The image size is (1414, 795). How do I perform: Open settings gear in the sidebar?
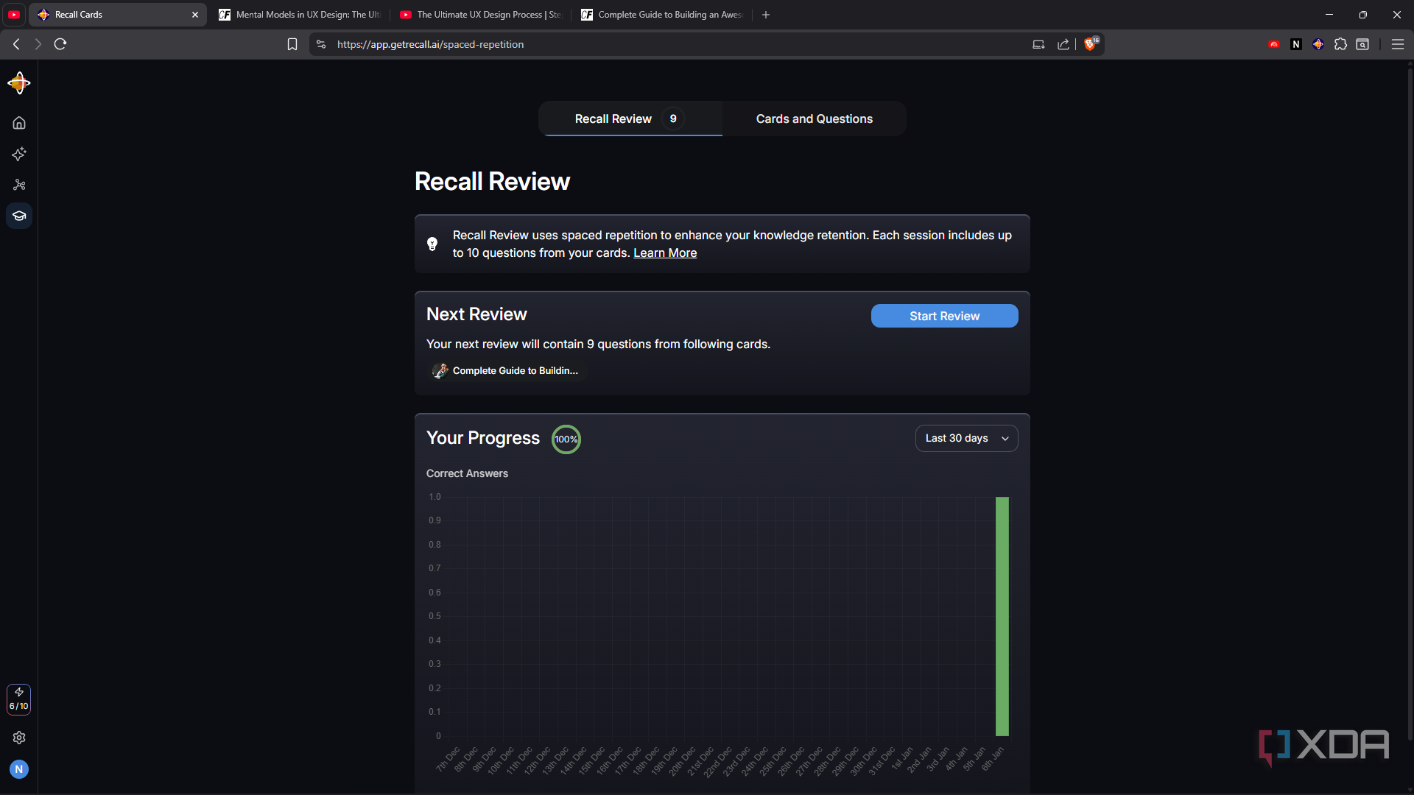(19, 738)
